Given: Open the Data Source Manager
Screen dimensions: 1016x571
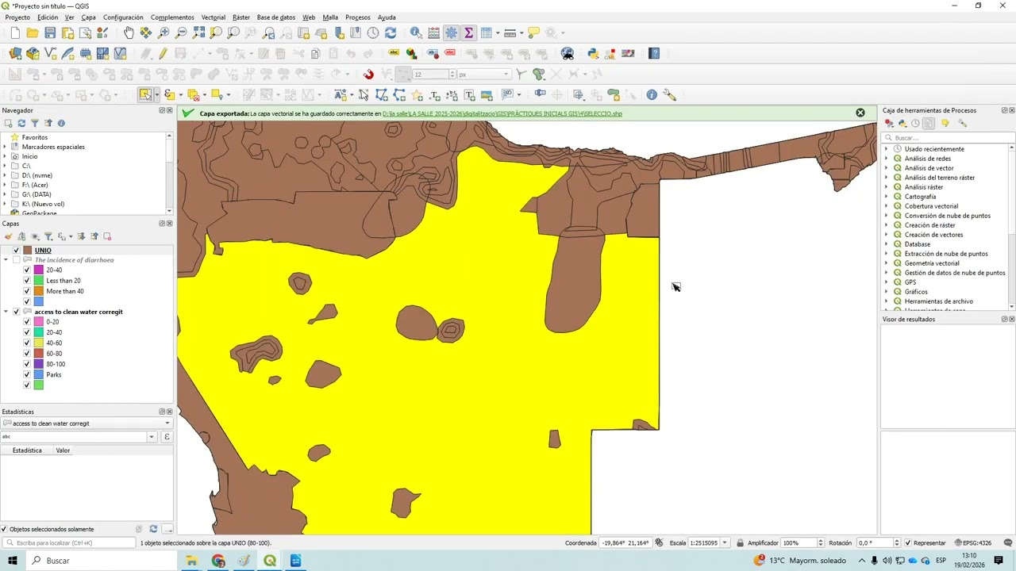Looking at the screenshot, I should pos(15,53).
